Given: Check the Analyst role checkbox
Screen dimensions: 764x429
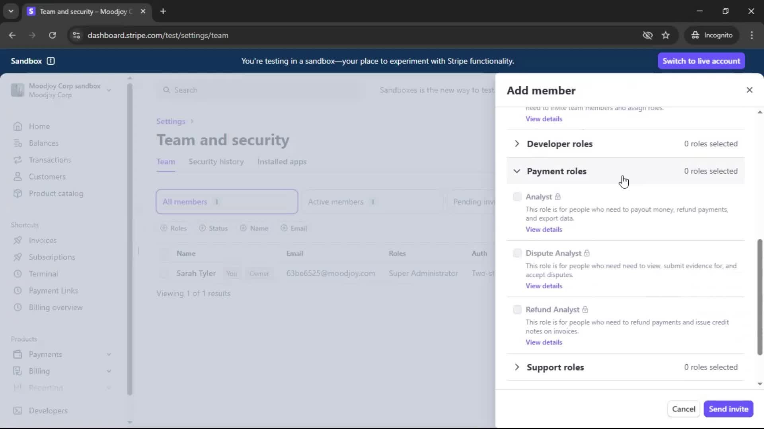Looking at the screenshot, I should (517, 197).
